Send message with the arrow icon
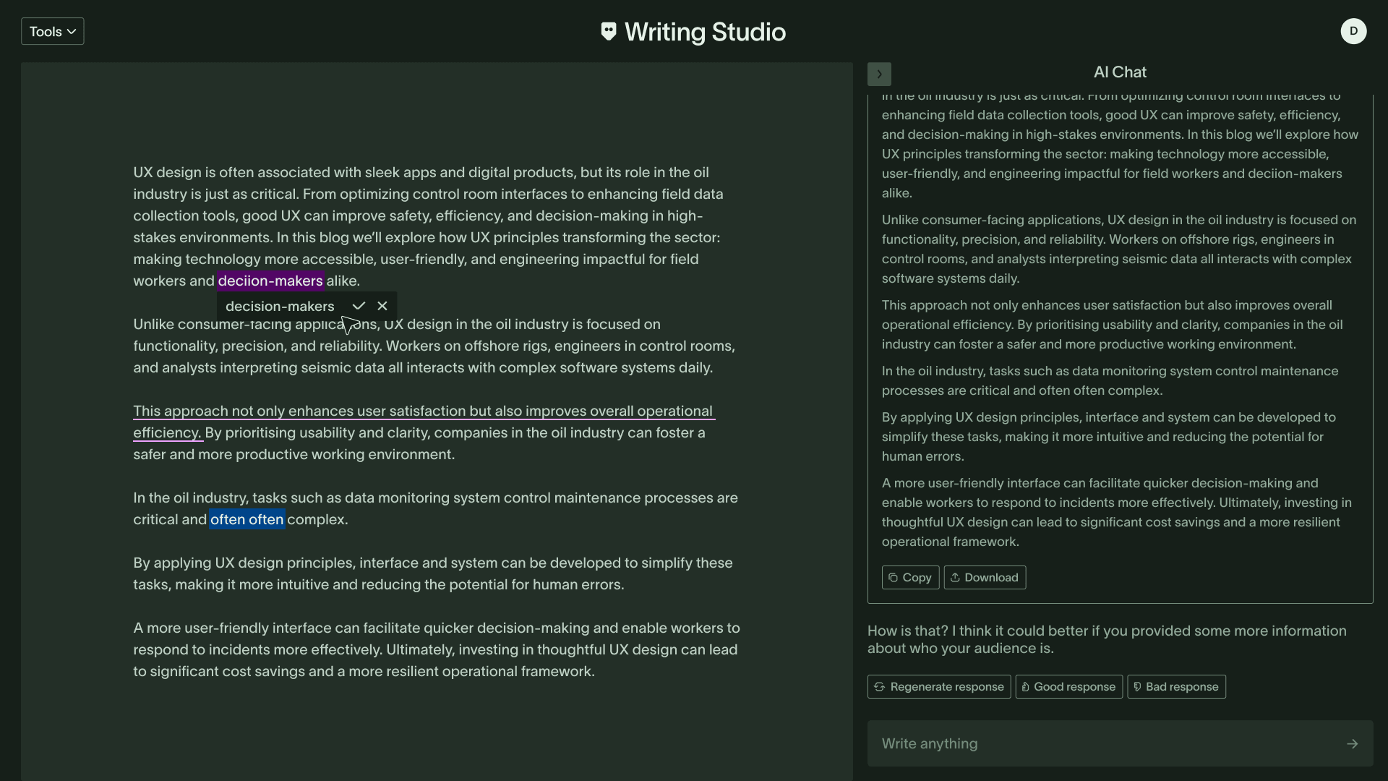 tap(1352, 743)
